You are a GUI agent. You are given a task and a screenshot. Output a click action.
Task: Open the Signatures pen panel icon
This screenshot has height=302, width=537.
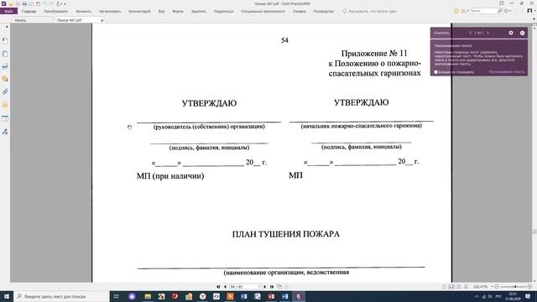(5, 132)
